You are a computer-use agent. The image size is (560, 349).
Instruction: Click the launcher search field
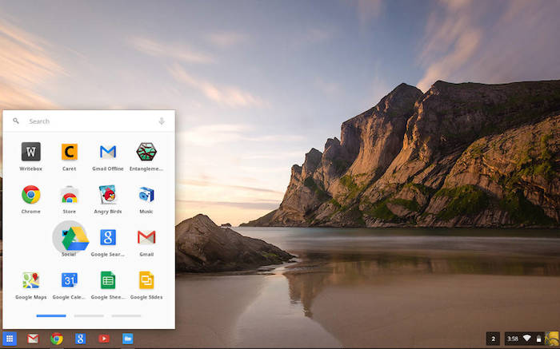coord(88,121)
